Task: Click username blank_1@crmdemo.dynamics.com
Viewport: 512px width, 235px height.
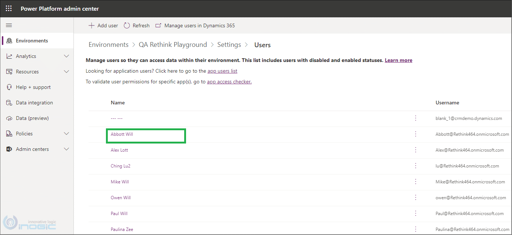Action: pyautogui.click(x=469, y=118)
